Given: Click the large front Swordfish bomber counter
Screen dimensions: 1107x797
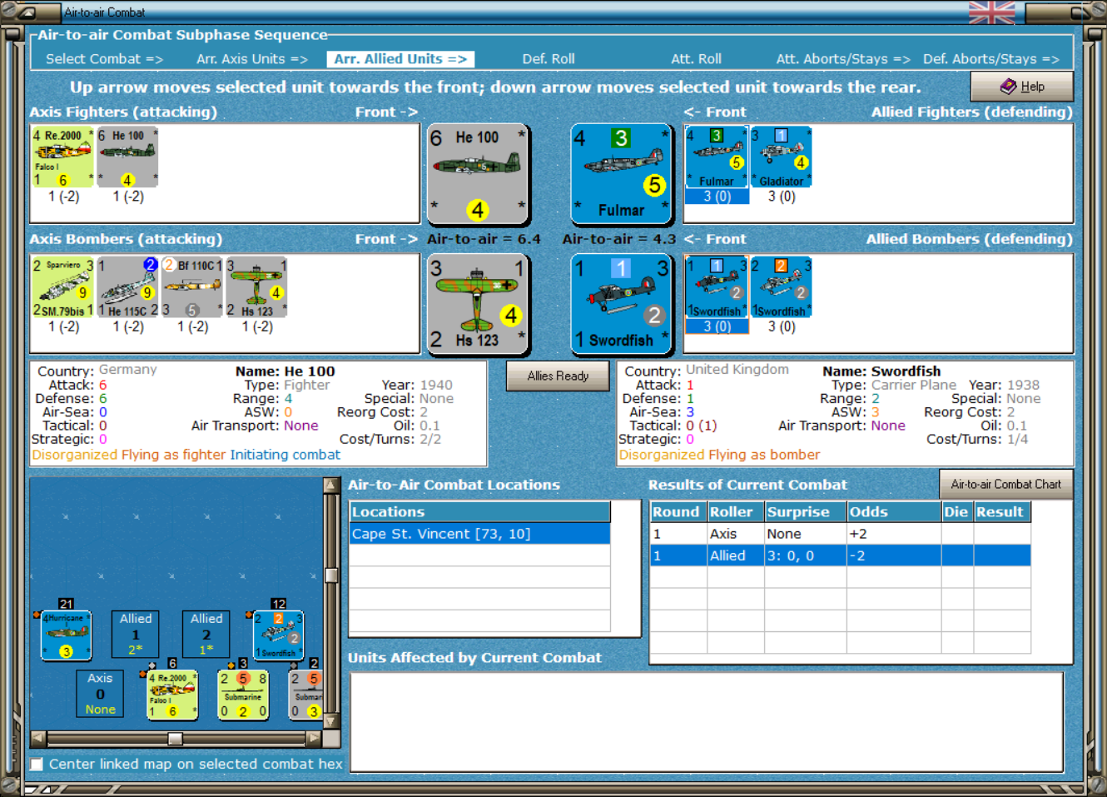Looking at the screenshot, I should pyautogui.click(x=622, y=305).
